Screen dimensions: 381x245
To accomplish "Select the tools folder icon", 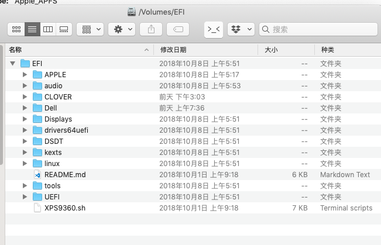I will tap(37, 186).
